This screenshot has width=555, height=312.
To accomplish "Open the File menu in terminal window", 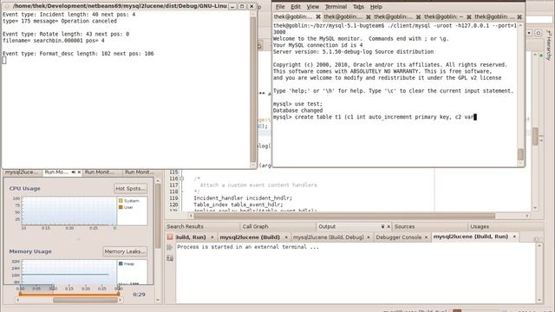I will click(280, 7).
